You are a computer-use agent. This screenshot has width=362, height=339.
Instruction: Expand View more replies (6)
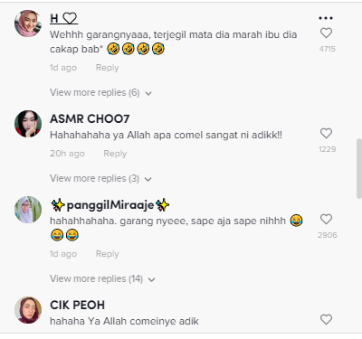100,92
